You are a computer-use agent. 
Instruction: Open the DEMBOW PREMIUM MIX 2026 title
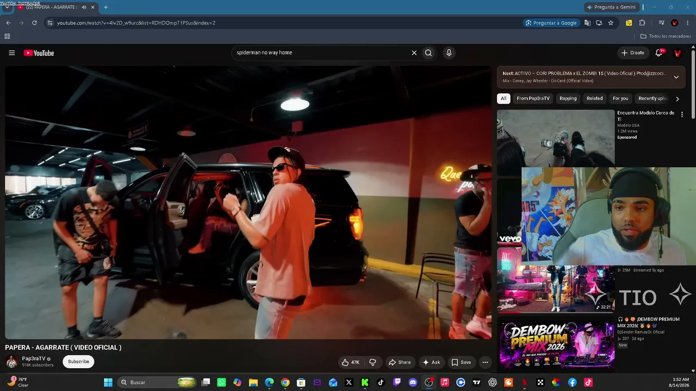pos(648,322)
